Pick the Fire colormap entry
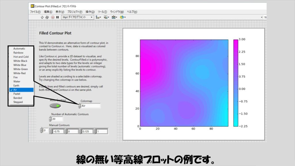295x166 pixels. (x=16, y=77)
